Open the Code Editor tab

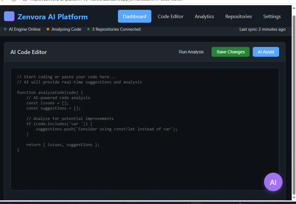point(170,17)
